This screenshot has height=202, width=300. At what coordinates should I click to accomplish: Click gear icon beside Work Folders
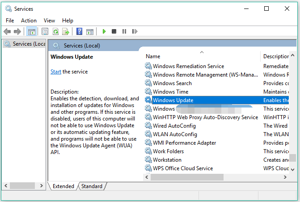click(148, 151)
